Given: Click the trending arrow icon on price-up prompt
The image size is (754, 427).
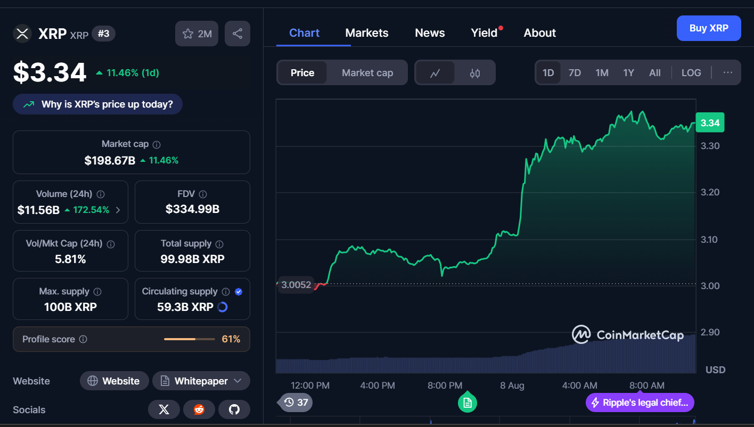Looking at the screenshot, I should pos(29,104).
